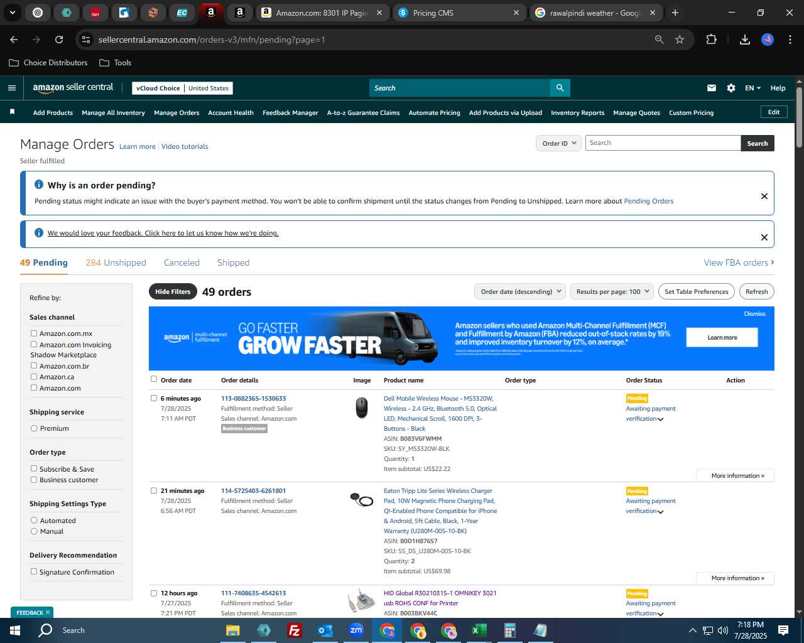Open Zoom from the taskbar
The width and height of the screenshot is (804, 643).
[x=356, y=630]
